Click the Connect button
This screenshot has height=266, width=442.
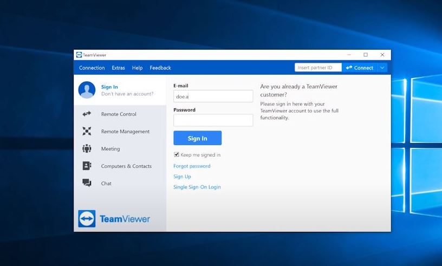360,68
